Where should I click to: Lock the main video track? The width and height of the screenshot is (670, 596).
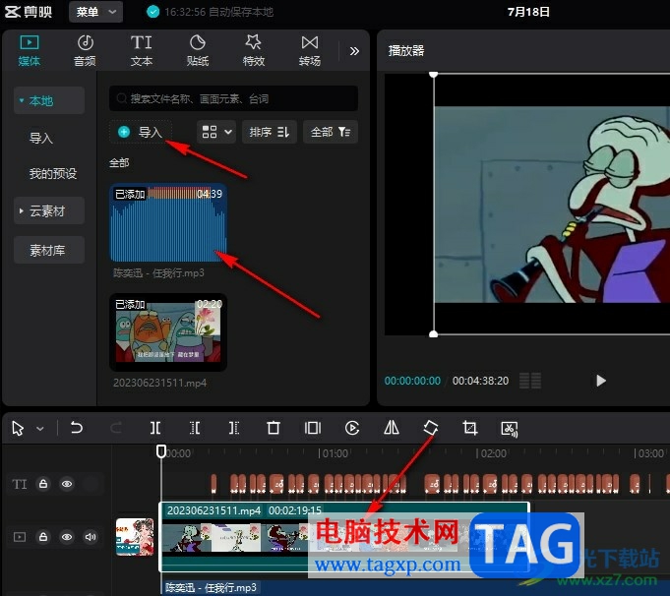pyautogui.click(x=43, y=537)
